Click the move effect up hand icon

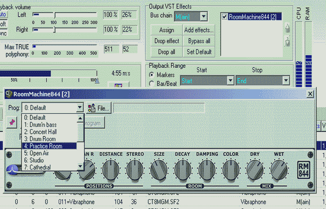pyautogui.click(x=288, y=28)
